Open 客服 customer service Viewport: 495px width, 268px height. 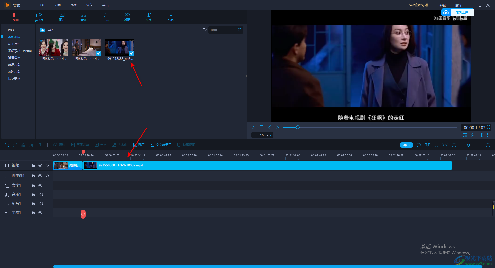[x=443, y=5]
